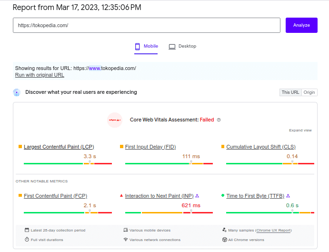Viewport: 329px width, 252px height.
Task: Select the This URL toggle option
Action: 290,92
